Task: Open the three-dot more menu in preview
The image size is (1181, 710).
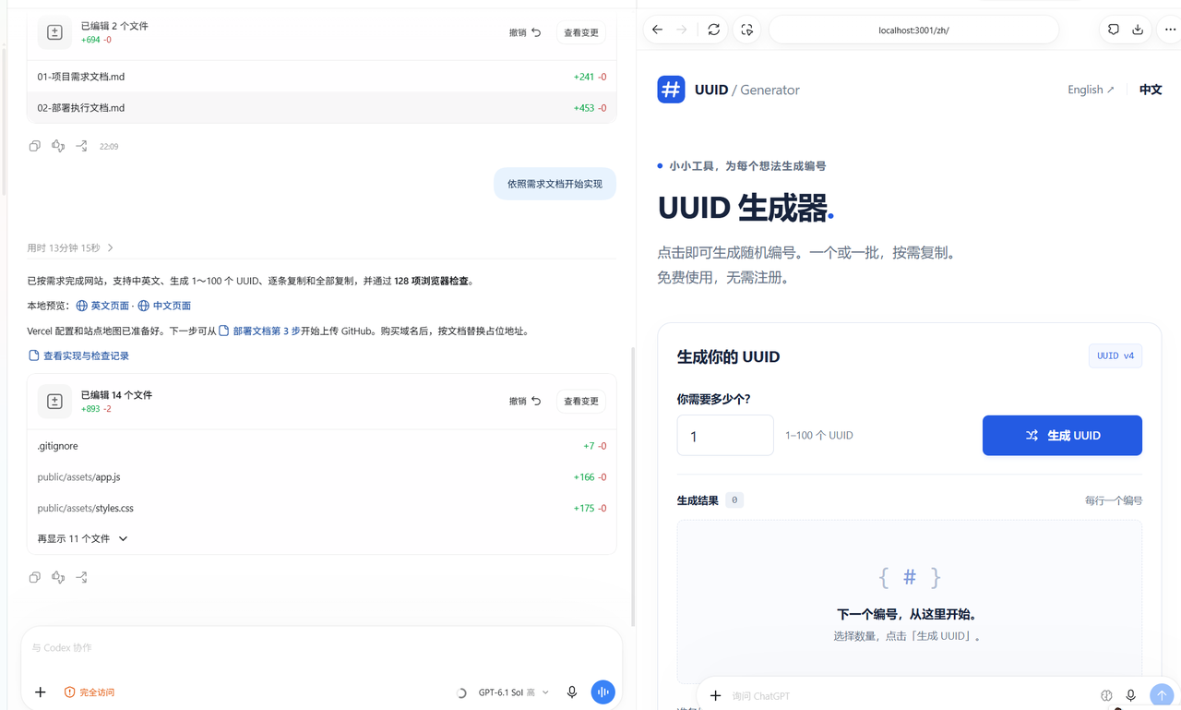Action: click(x=1170, y=30)
